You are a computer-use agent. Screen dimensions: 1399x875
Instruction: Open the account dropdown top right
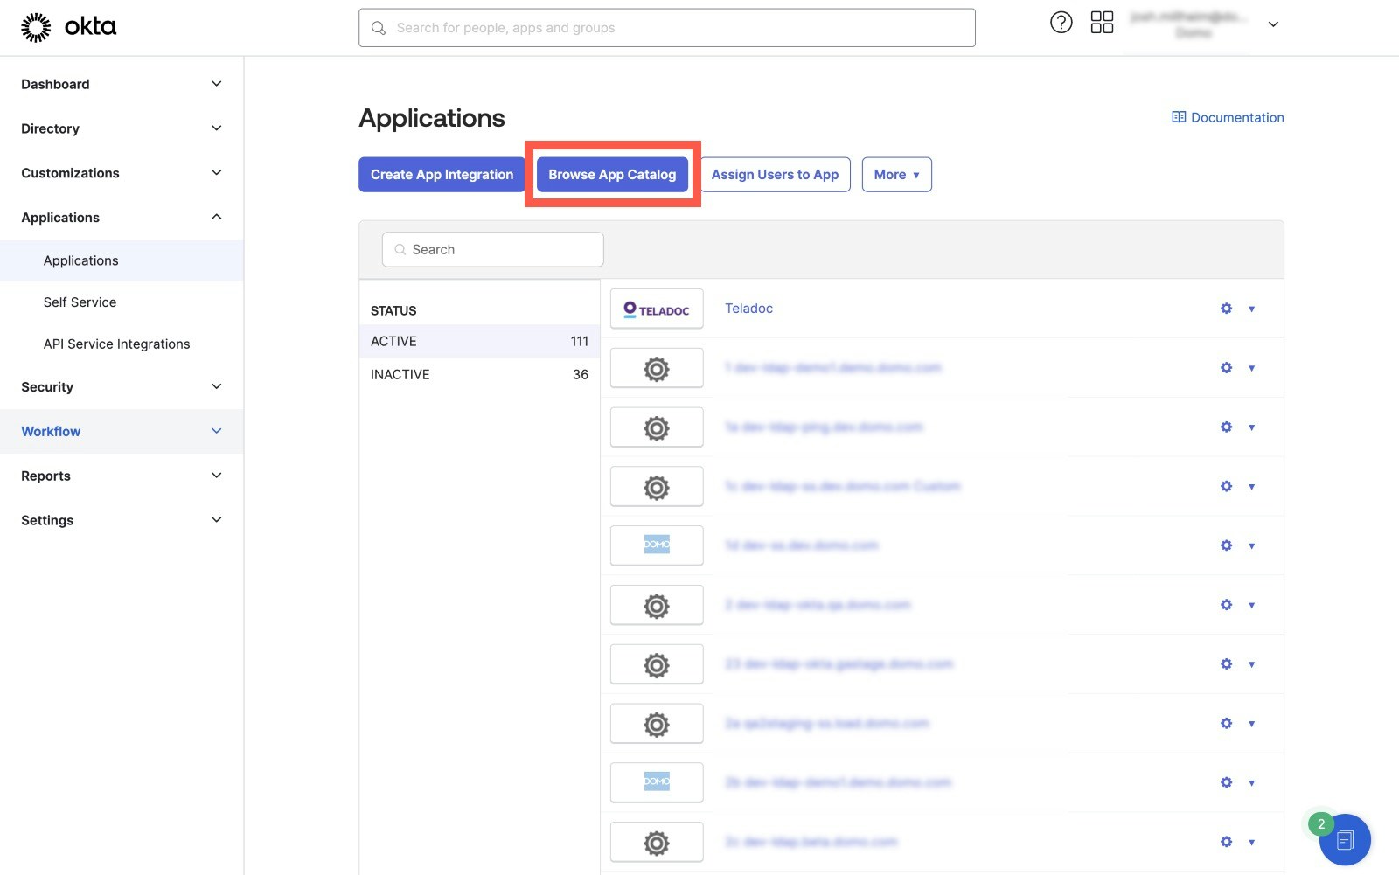(1273, 24)
